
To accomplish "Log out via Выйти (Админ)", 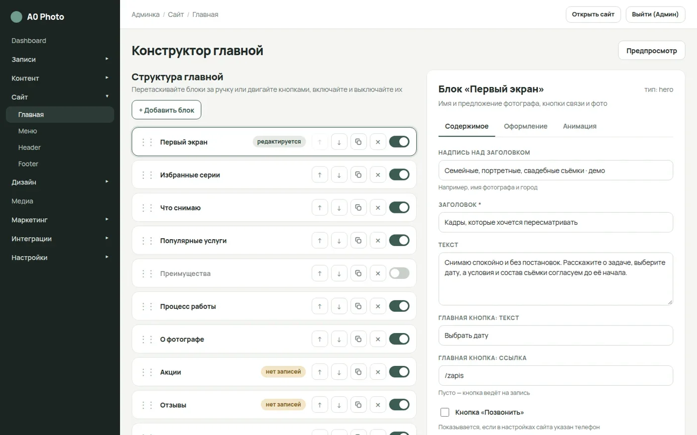I will tap(655, 14).
